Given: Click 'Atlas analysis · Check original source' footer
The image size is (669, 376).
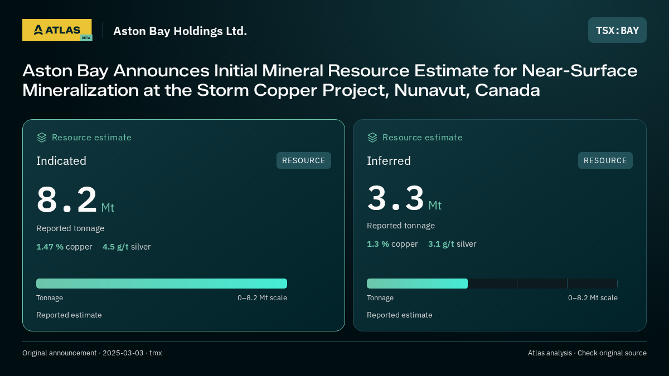Looking at the screenshot, I should [x=587, y=353].
